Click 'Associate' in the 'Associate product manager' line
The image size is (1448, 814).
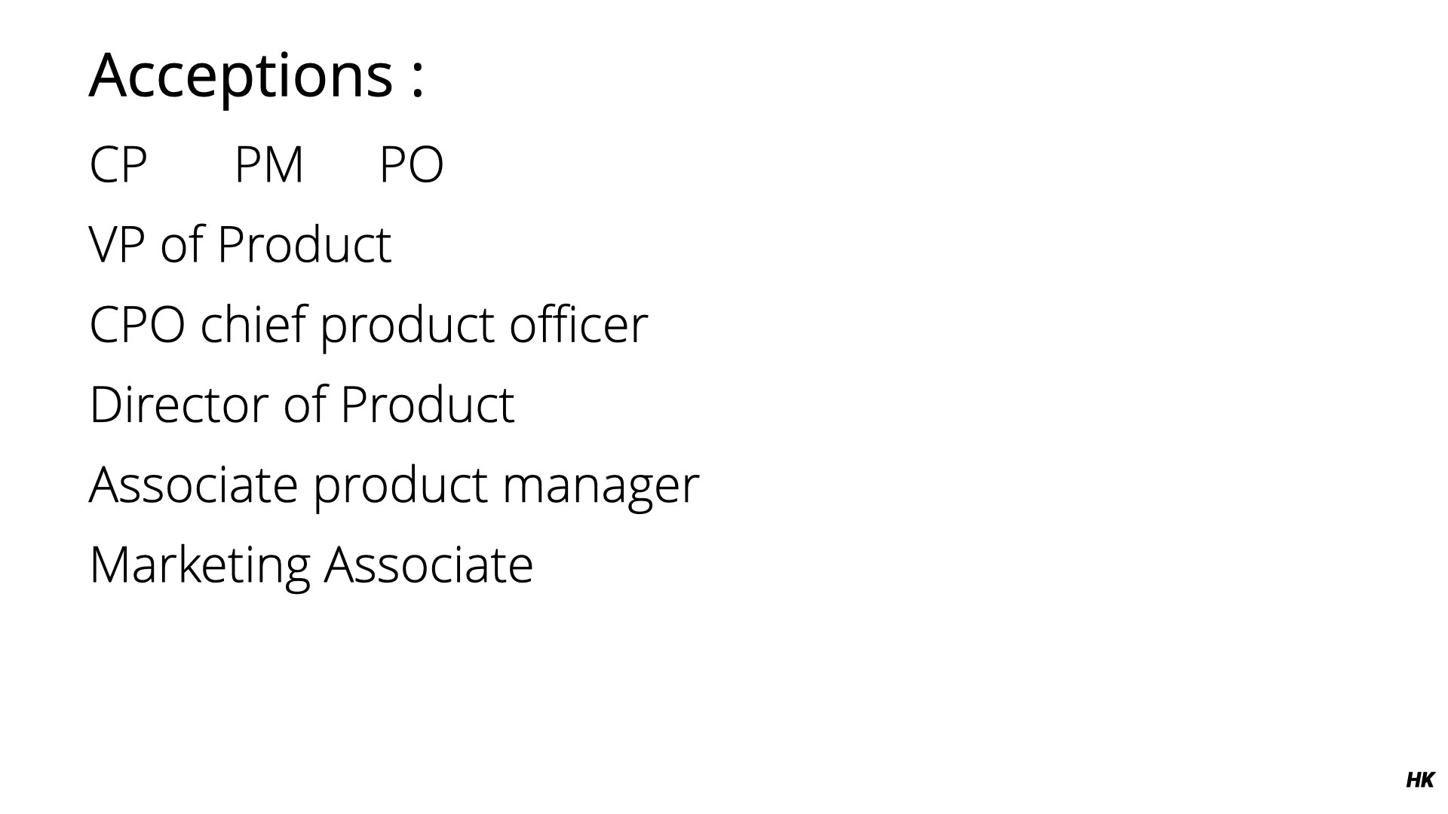click(x=194, y=485)
